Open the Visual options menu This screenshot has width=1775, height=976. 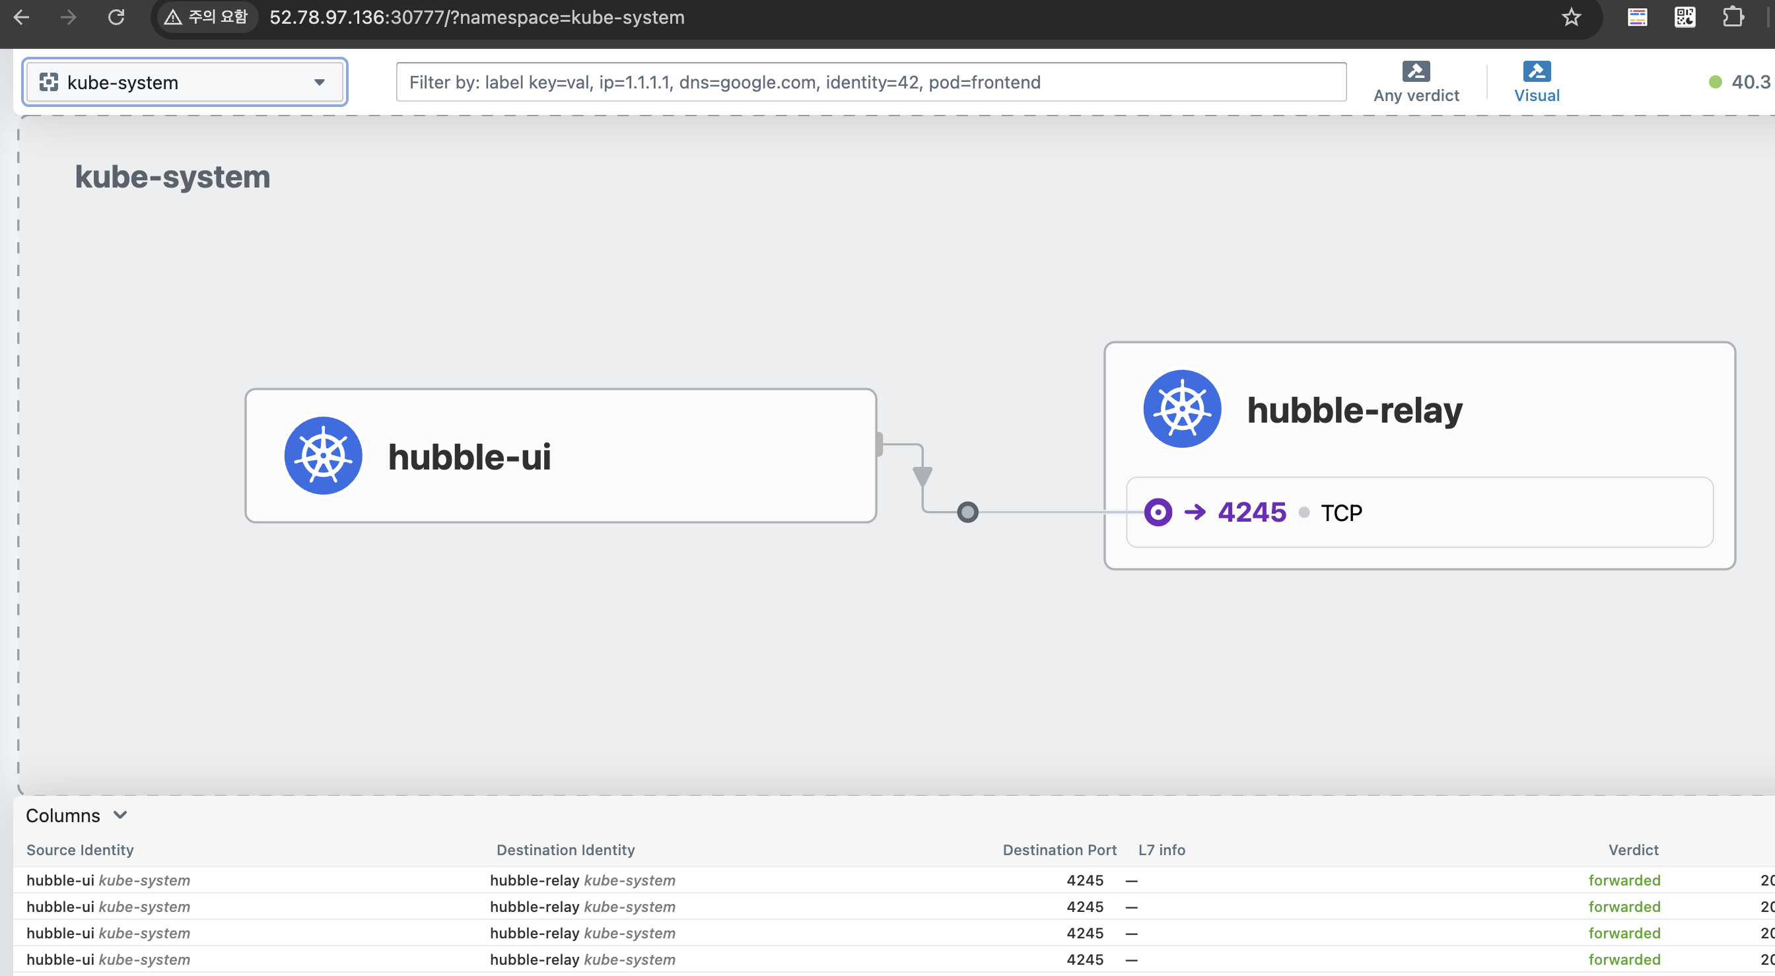[x=1536, y=82]
